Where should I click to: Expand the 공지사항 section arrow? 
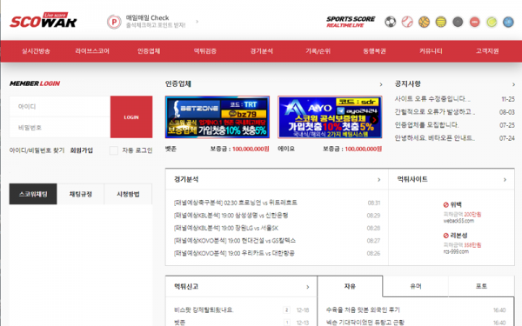(513, 84)
